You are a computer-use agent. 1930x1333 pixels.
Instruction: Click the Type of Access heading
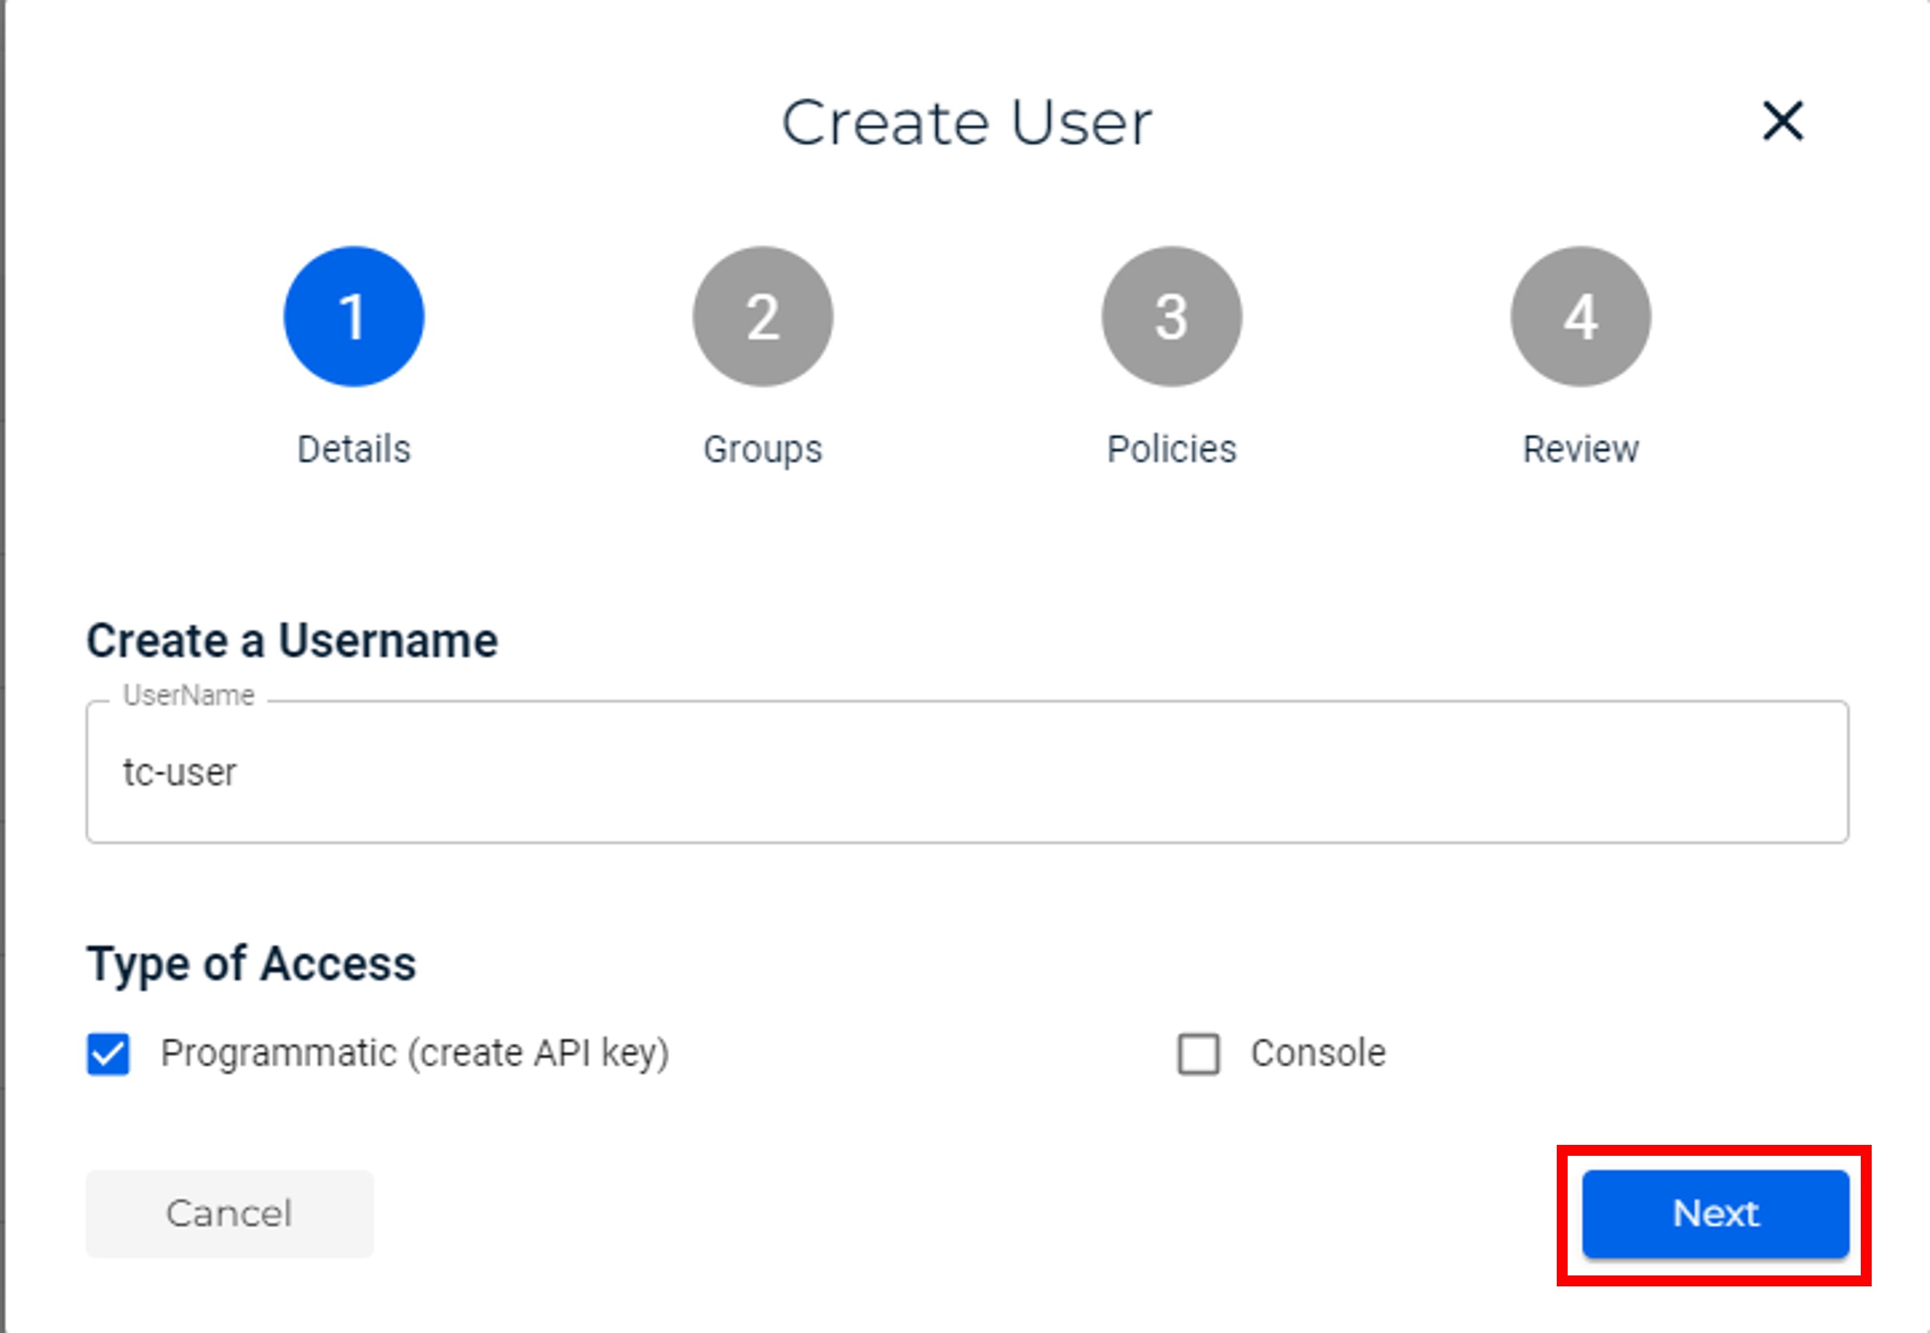pyautogui.click(x=250, y=964)
